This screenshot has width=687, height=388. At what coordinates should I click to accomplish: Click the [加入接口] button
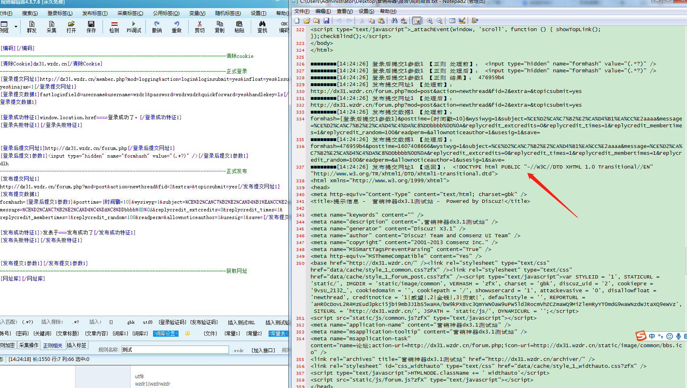263,350
